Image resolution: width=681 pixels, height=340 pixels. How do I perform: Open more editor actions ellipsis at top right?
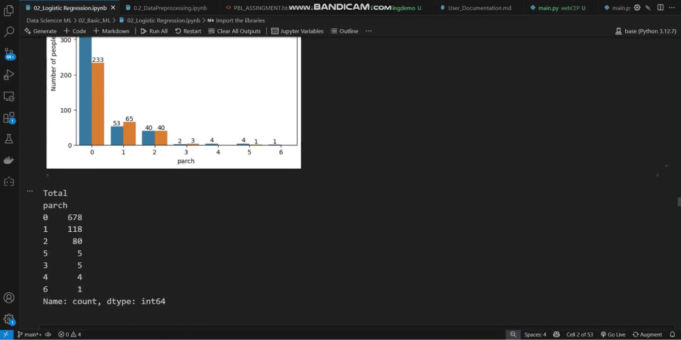point(672,7)
